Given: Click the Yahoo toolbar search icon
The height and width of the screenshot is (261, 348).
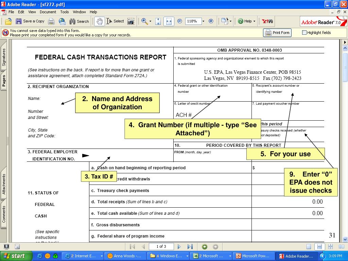Looking at the screenshot, I should pyautogui.click(x=267, y=21).
